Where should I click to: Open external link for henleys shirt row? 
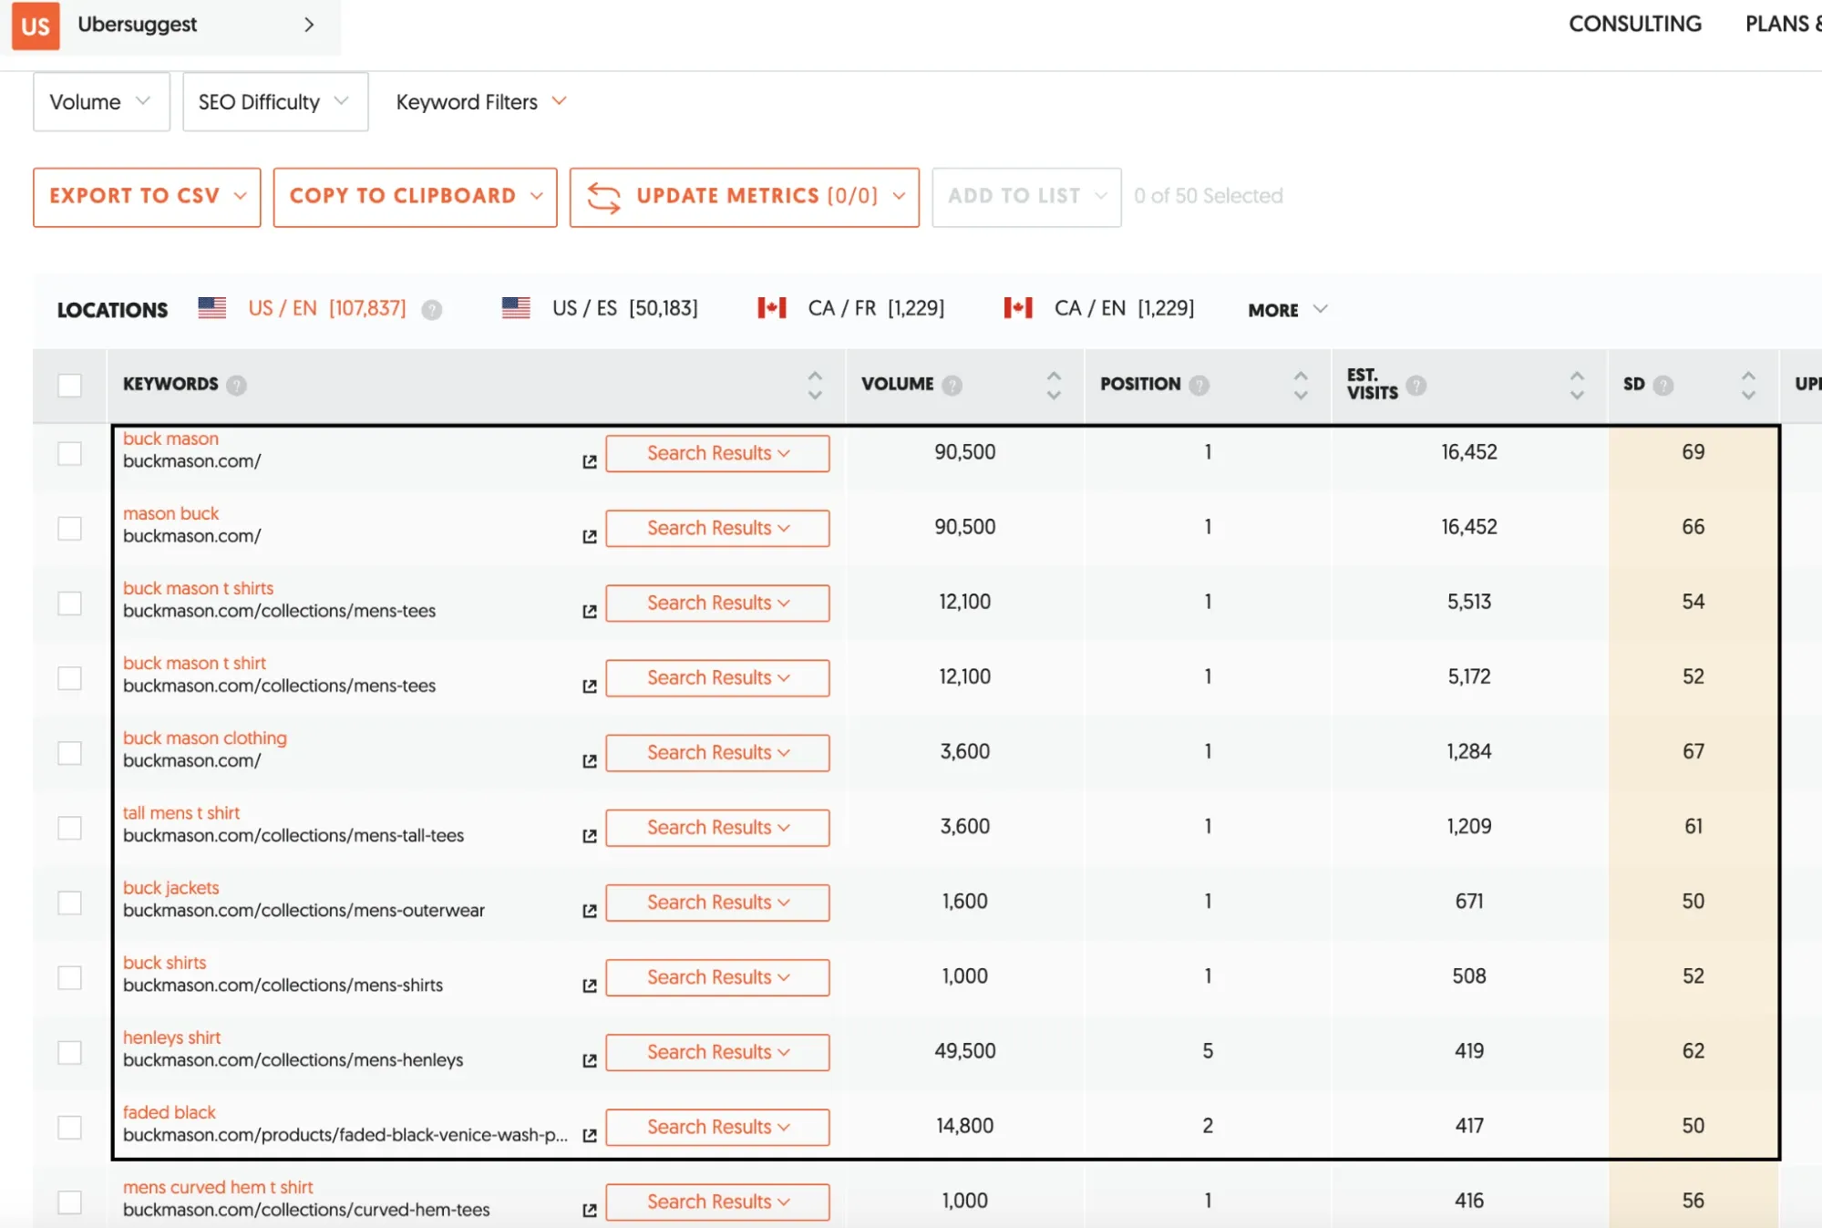pos(590,1061)
